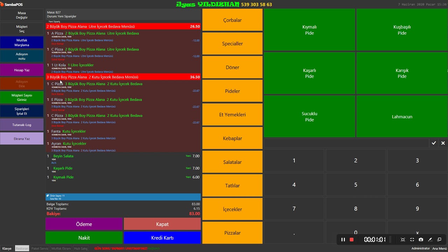Screen dimensions: 448x252
Task: Take a screenshot with camera icon
Action: point(421,240)
